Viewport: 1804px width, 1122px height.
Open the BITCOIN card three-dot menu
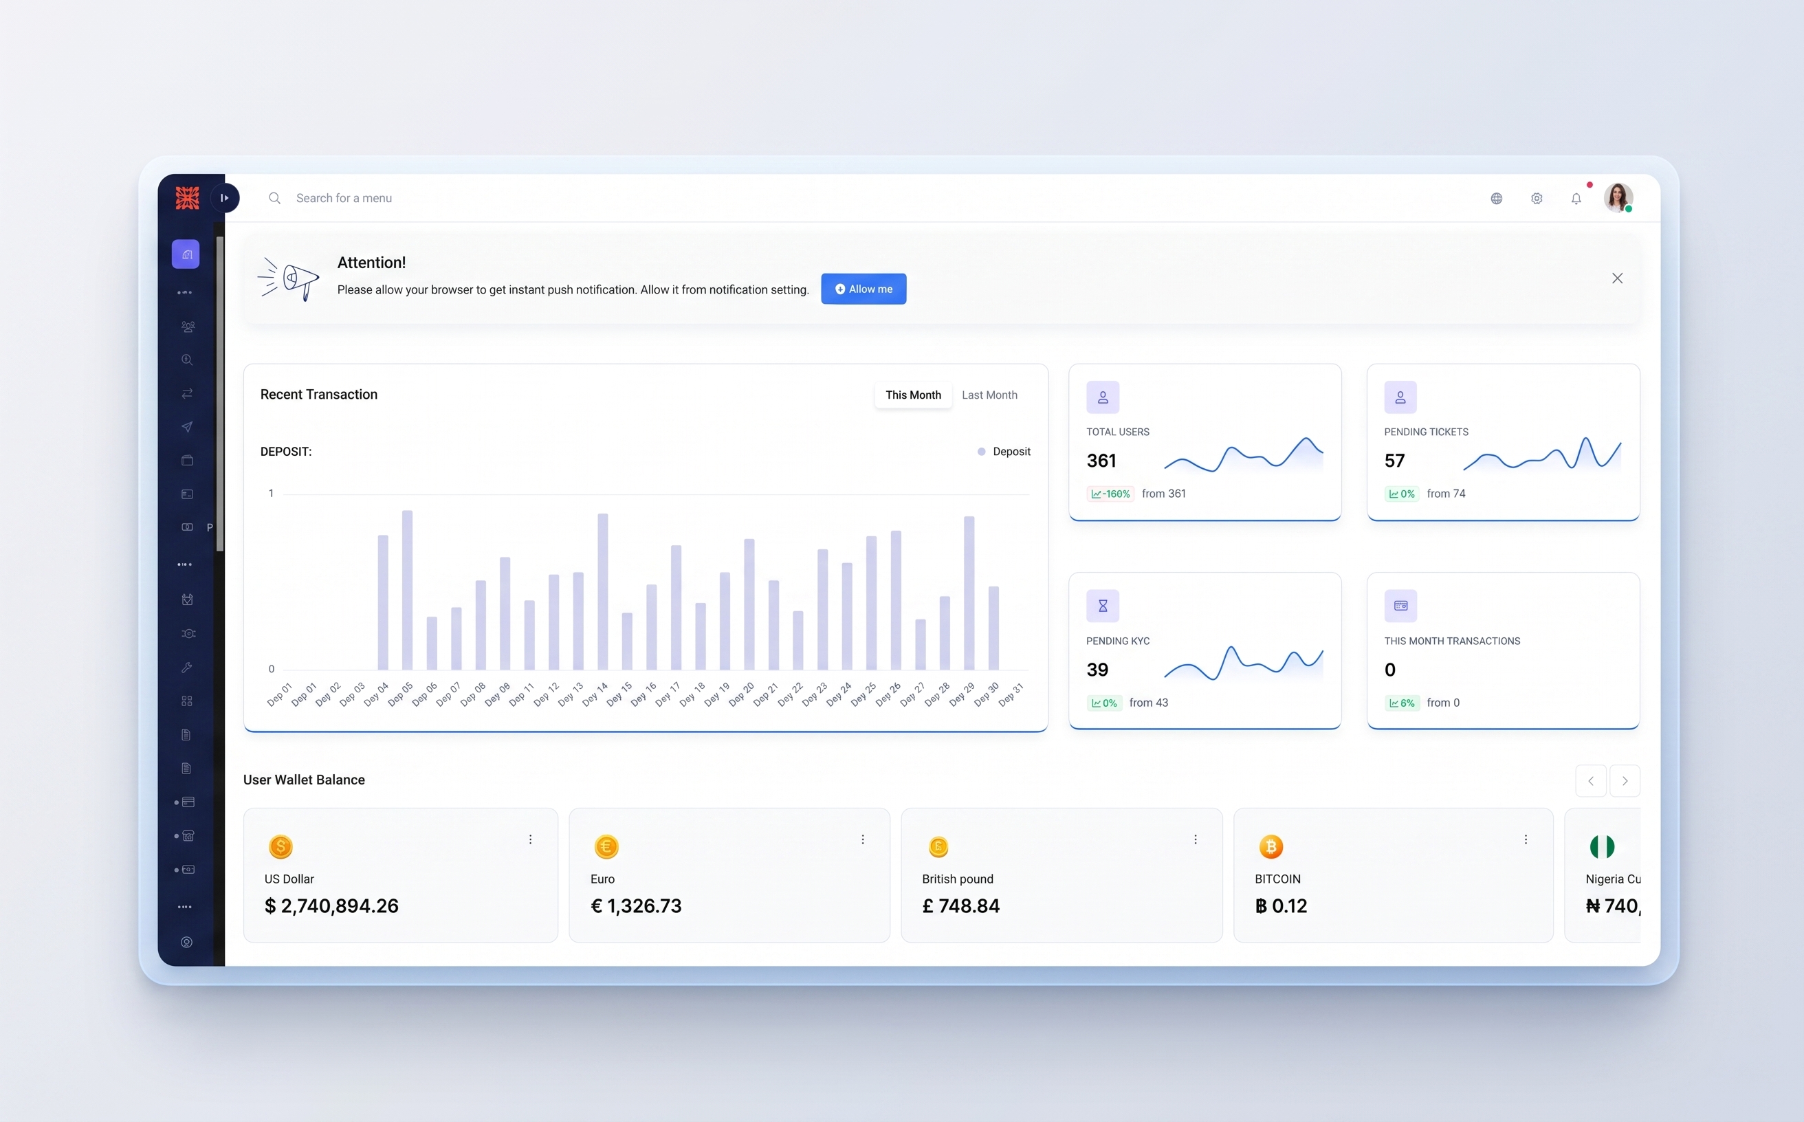1526,839
